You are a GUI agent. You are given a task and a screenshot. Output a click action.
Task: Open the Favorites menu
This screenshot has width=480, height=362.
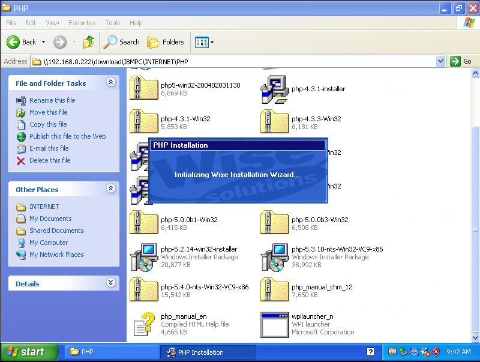coord(82,23)
